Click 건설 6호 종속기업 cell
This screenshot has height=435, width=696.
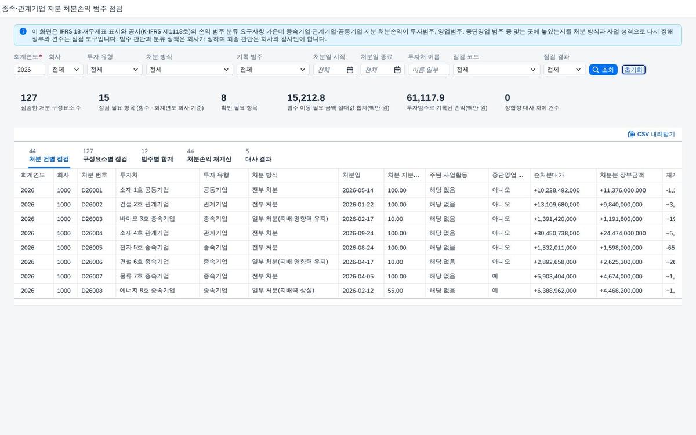157,262
